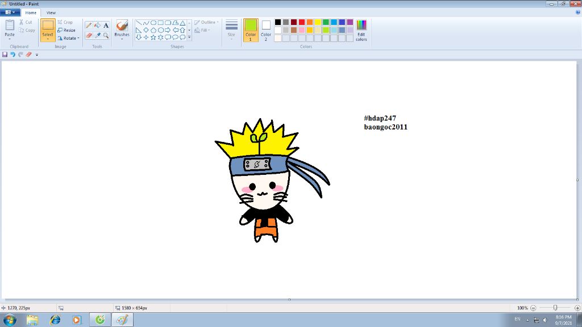Choose the Polygon shape

175,23
